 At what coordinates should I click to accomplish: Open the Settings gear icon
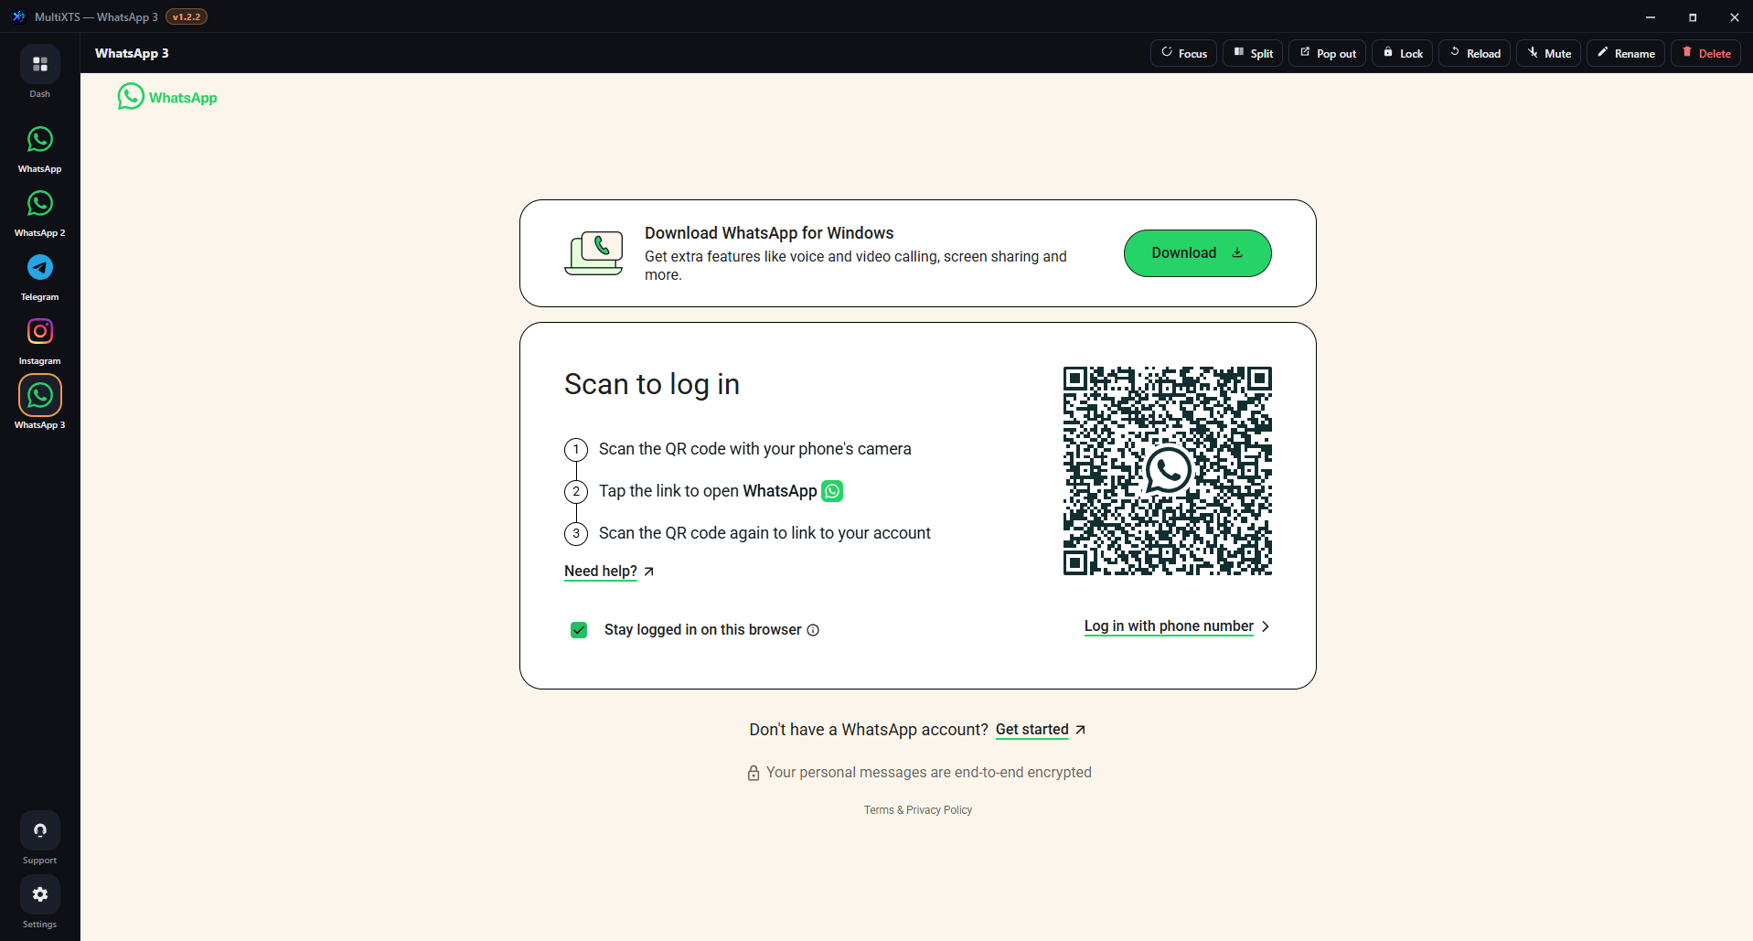[x=40, y=894]
